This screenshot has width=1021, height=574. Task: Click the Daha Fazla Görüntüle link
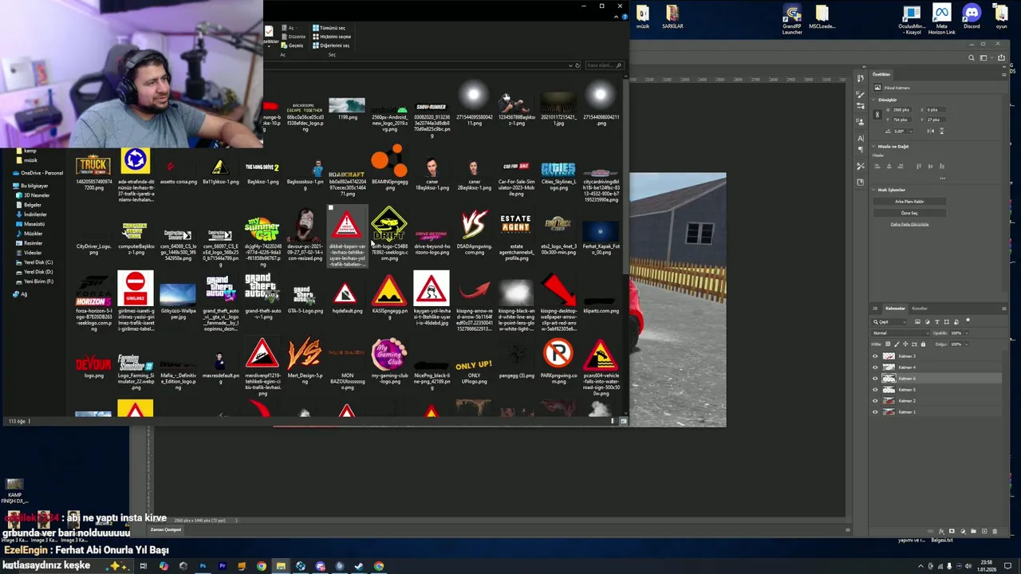point(909,224)
